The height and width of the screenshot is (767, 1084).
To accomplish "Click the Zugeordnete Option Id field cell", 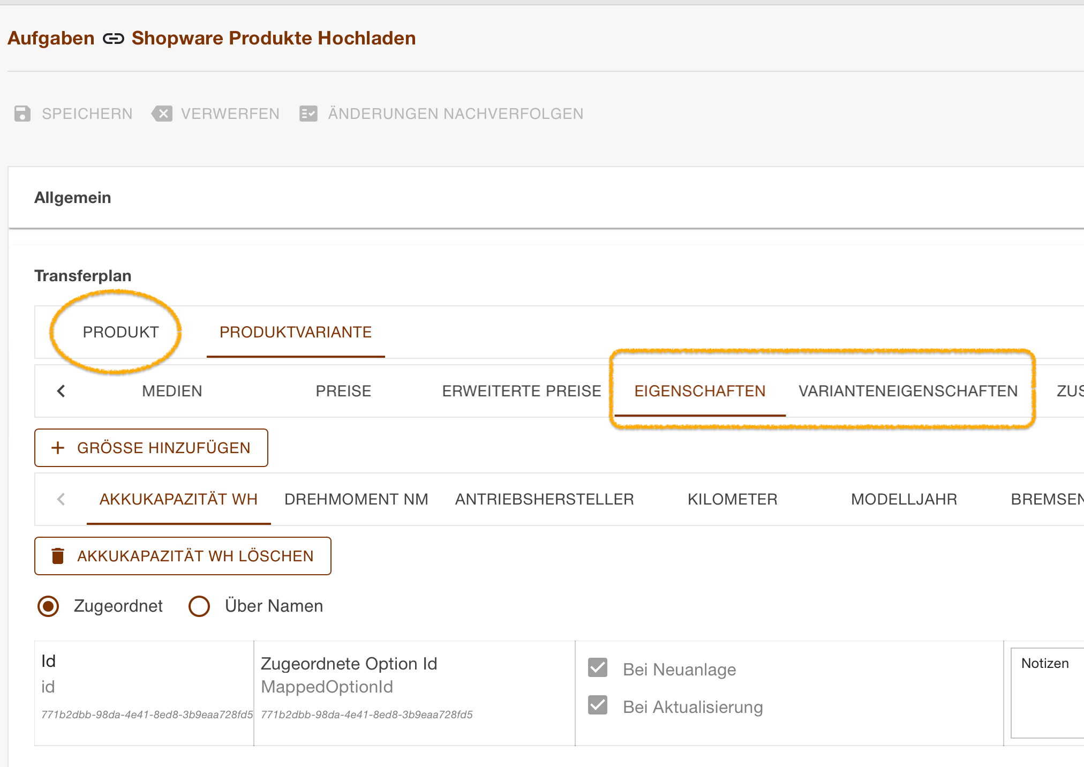I will point(415,693).
